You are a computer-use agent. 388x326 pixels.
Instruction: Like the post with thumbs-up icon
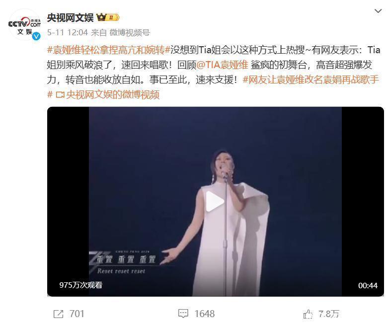308,314
